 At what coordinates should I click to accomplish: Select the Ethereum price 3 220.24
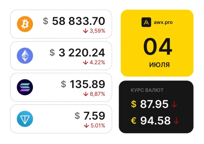(82, 53)
